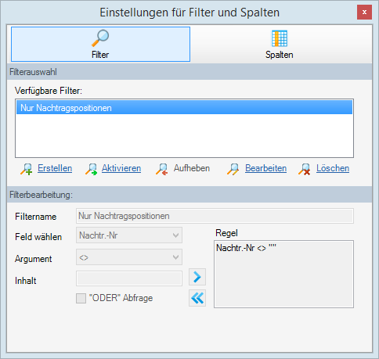Viewport: 379px width, 359px height.
Task: Add rule with single right arrow button
Action: pyautogui.click(x=197, y=277)
